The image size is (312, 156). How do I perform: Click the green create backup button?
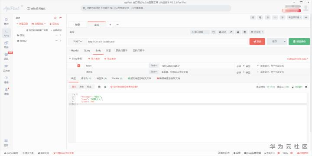[x=299, y=42]
